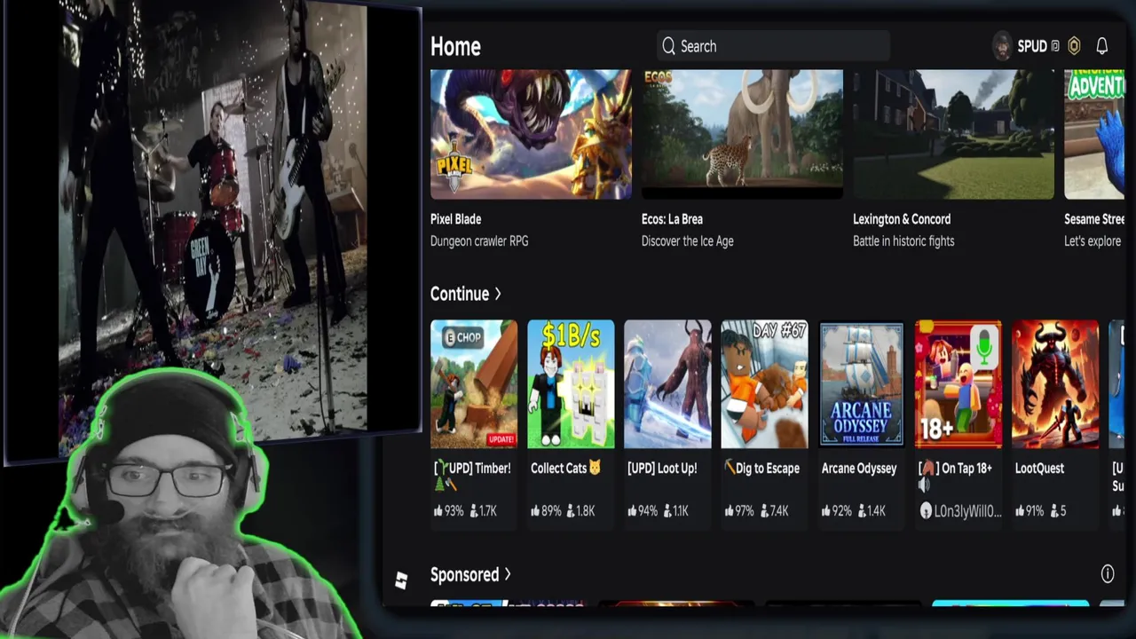Click the friend avatar under On Tap 18+
Screen dimensions: 1136x639
click(926, 511)
